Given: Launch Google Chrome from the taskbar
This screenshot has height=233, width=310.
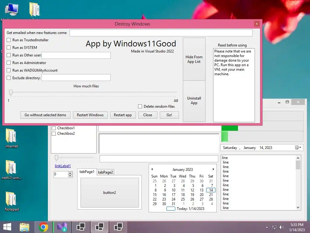Looking at the screenshot, I should coord(43,227).
